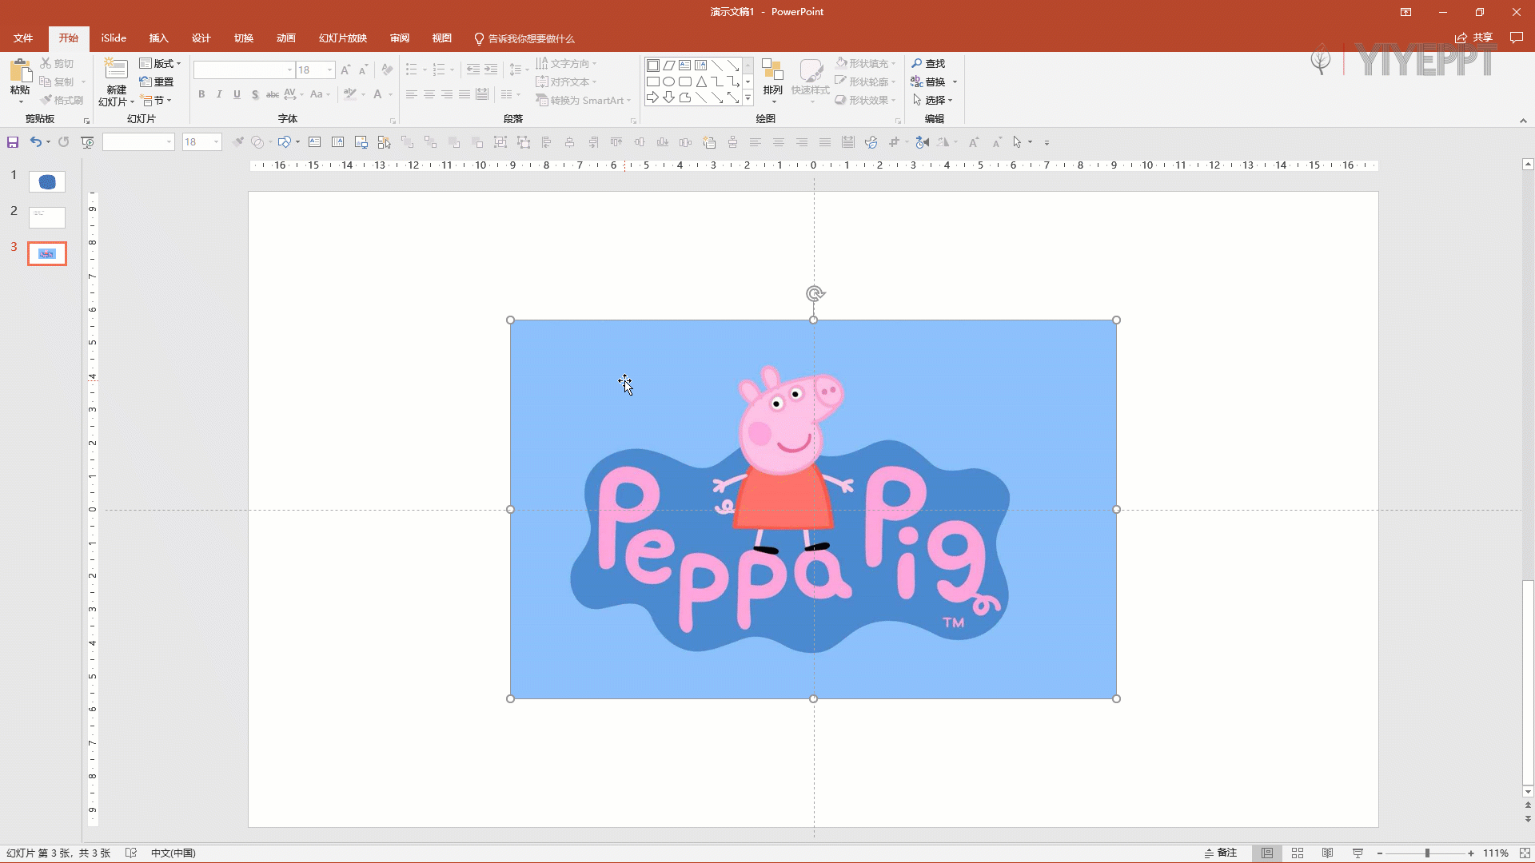This screenshot has width=1535, height=863.
Task: Select the oval shape in shapes gallery
Action: click(x=668, y=82)
